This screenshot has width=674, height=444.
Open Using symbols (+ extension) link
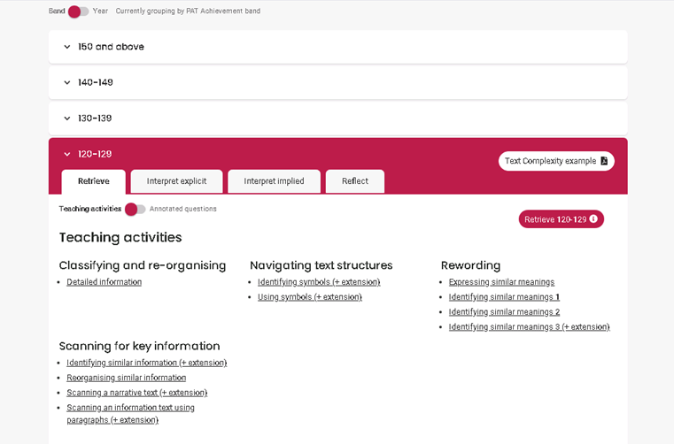(x=310, y=297)
